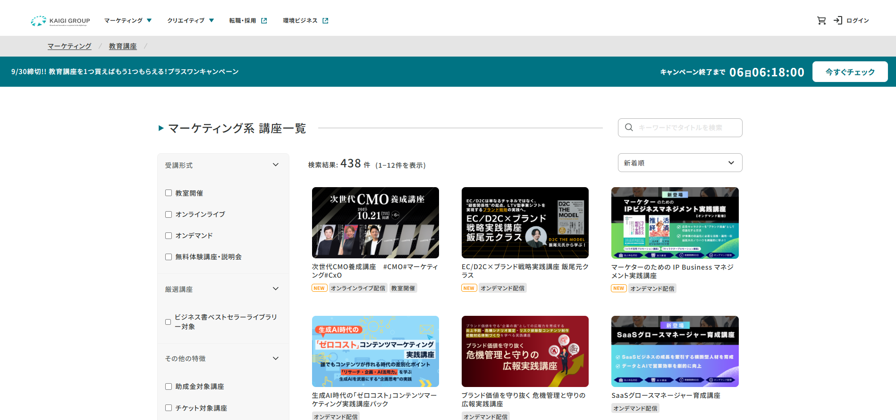Toggle the 助成金対象講座 checkbox
Image resolution: width=896 pixels, height=420 pixels.
click(x=169, y=387)
